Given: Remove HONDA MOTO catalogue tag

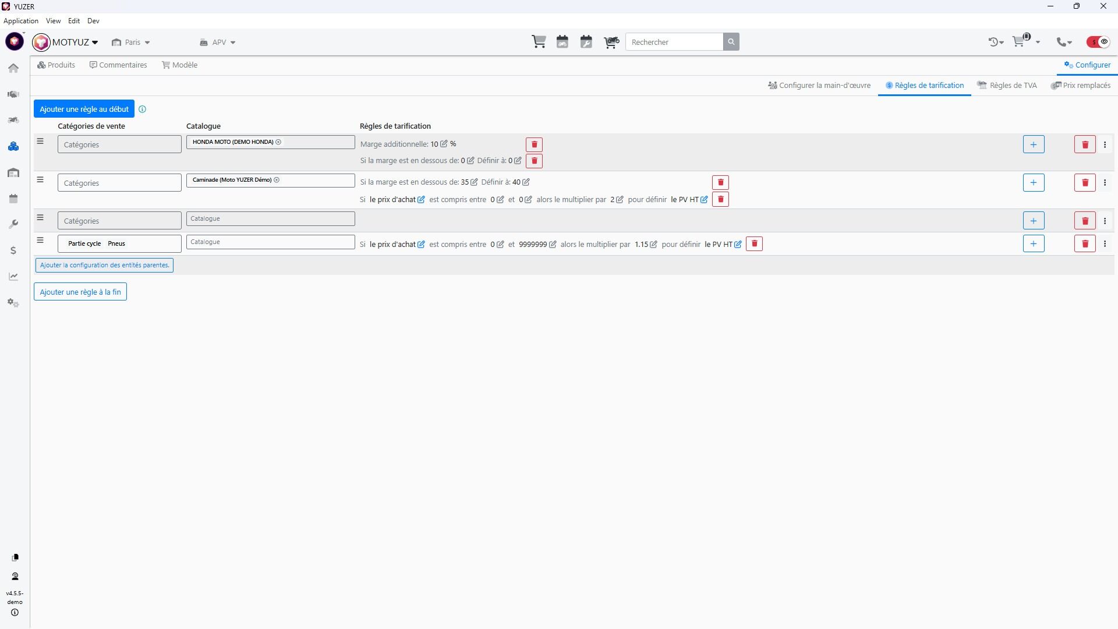Looking at the screenshot, I should tap(278, 142).
